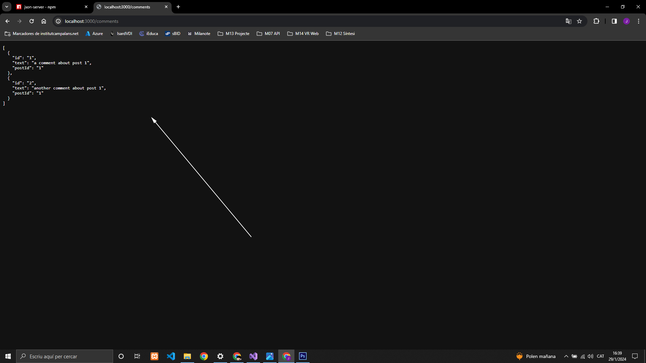Go to the browser home page

(x=44, y=21)
